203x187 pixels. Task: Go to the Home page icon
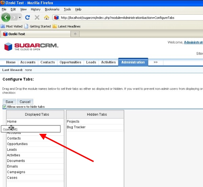click(x=47, y=17)
